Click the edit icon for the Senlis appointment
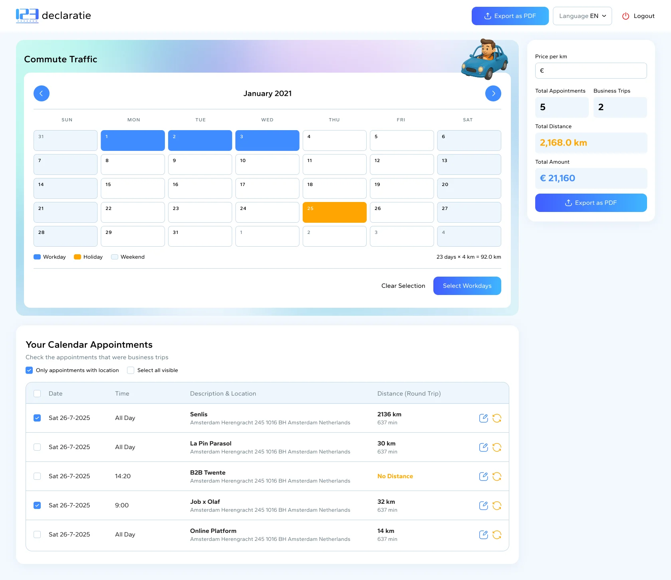 [483, 418]
